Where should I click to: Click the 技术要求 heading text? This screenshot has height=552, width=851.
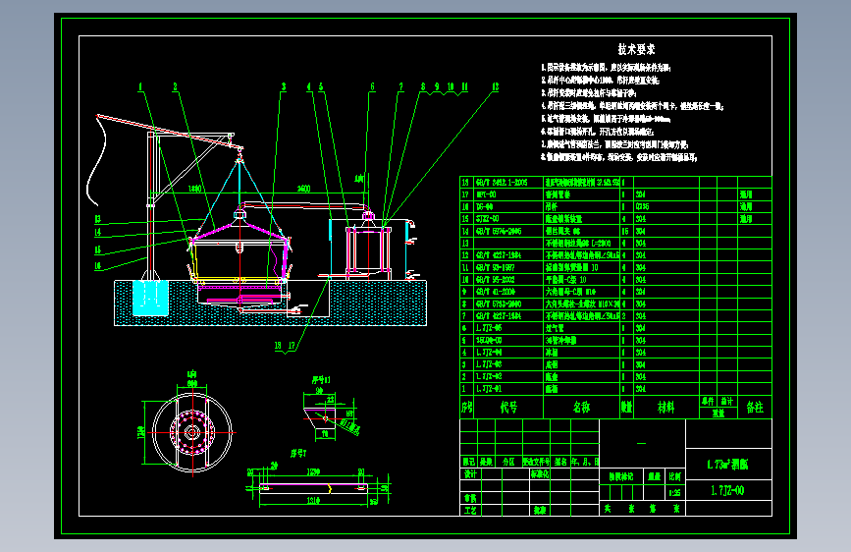(x=636, y=49)
